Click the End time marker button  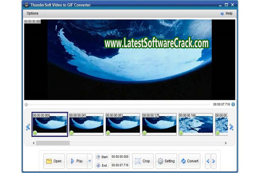(102, 165)
